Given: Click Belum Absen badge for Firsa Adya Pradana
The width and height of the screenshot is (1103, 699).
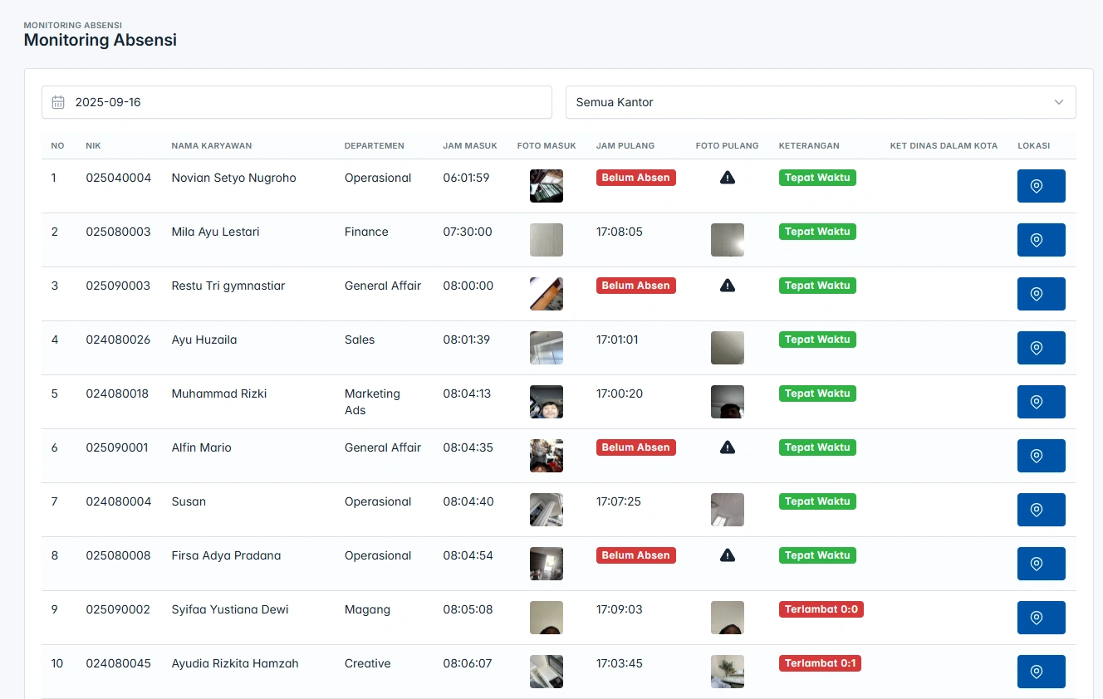Looking at the screenshot, I should [x=635, y=555].
